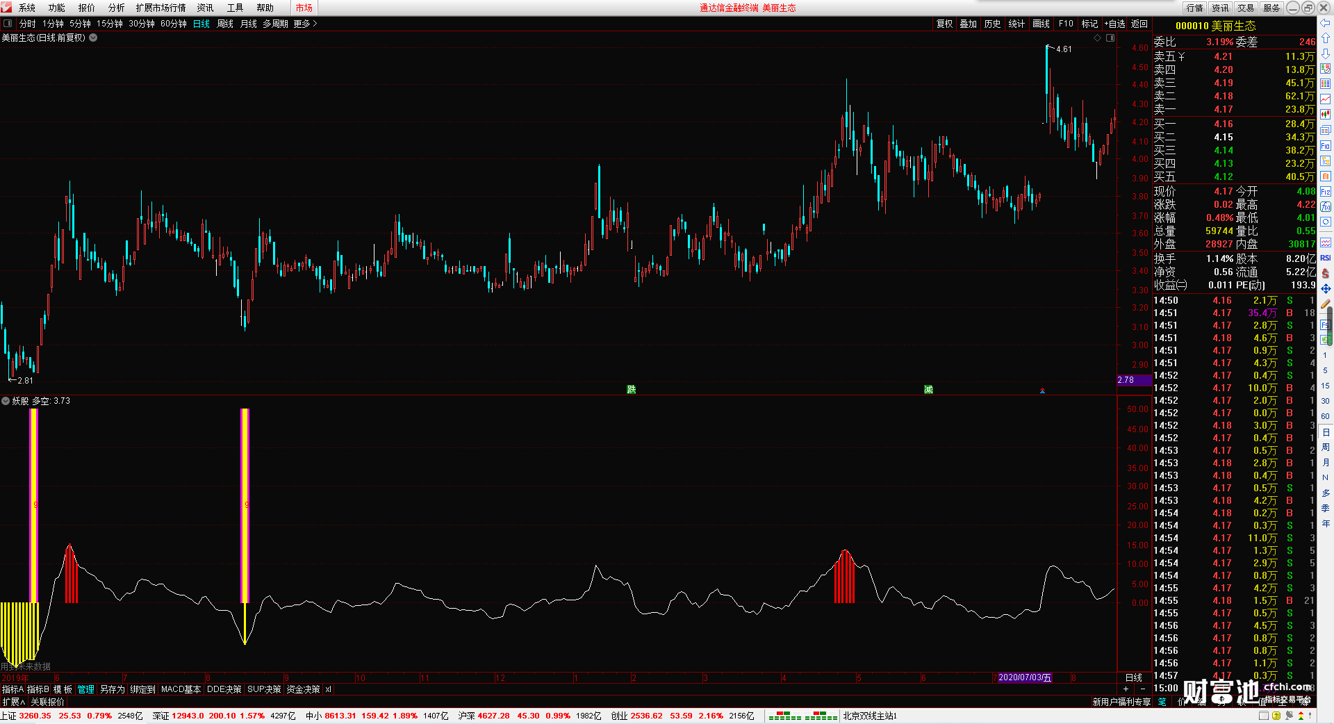Switch to the 15分钟 period
This screenshot has width=1334, height=724.
[x=110, y=24]
